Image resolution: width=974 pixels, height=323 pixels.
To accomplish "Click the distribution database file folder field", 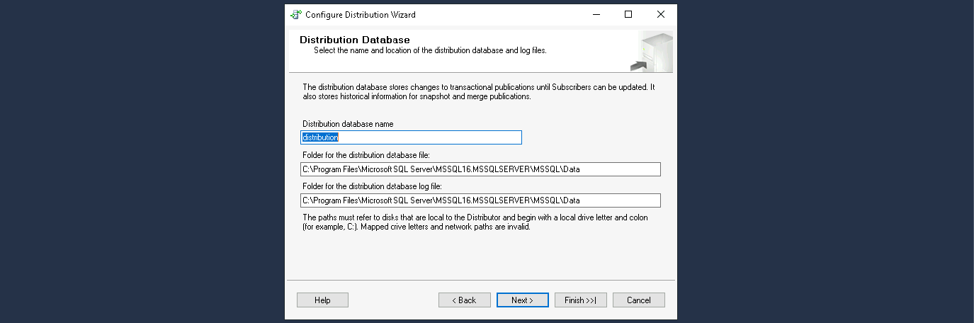I will pyautogui.click(x=480, y=169).
